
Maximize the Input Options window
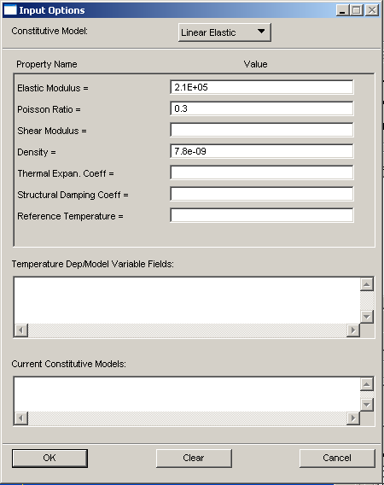[x=357, y=10]
